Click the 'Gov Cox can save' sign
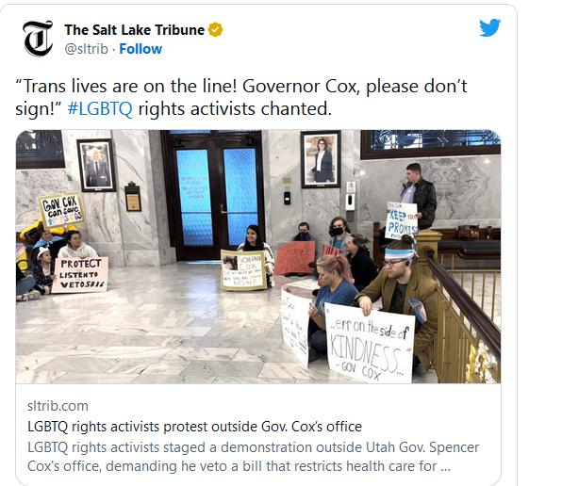Viewport: 562px width, 486px height. point(61,210)
